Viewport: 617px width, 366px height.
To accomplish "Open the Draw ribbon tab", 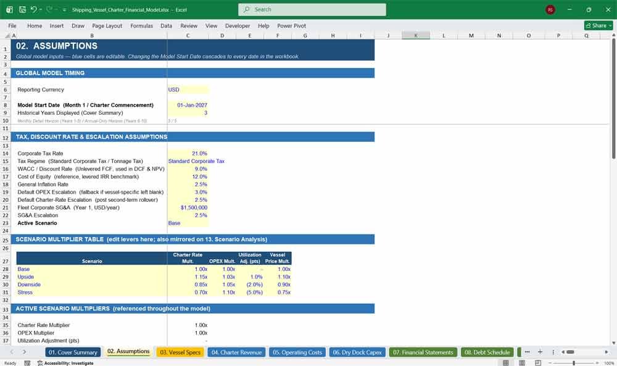I will (x=78, y=25).
